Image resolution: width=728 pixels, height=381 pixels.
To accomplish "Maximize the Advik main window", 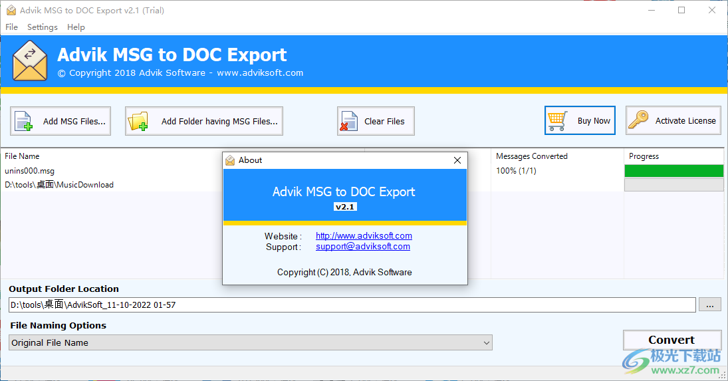I will click(x=681, y=10).
